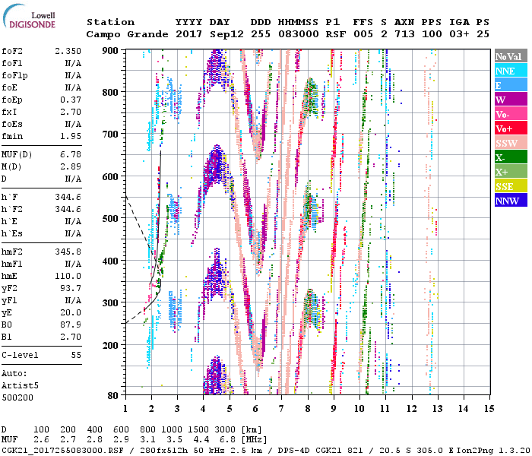Select the W purple legend entry
The image size is (532, 456).
[x=511, y=100]
